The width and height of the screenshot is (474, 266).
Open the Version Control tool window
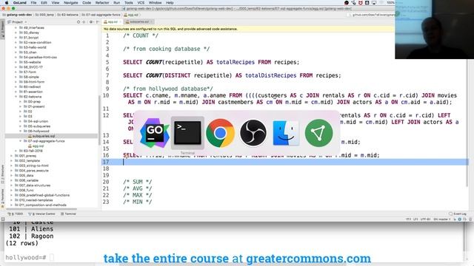pos(42,214)
